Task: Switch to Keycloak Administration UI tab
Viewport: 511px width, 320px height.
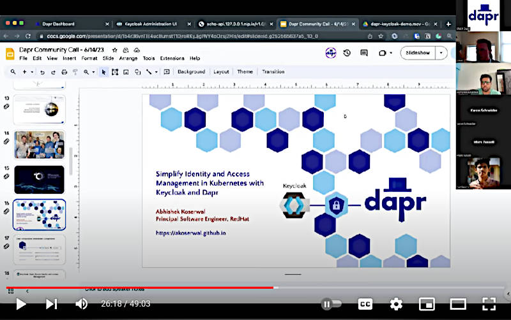Action: pyautogui.click(x=151, y=24)
